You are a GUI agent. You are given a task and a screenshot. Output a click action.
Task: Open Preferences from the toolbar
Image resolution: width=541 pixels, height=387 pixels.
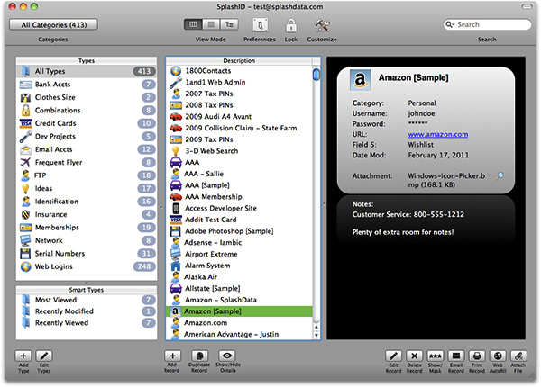point(260,24)
